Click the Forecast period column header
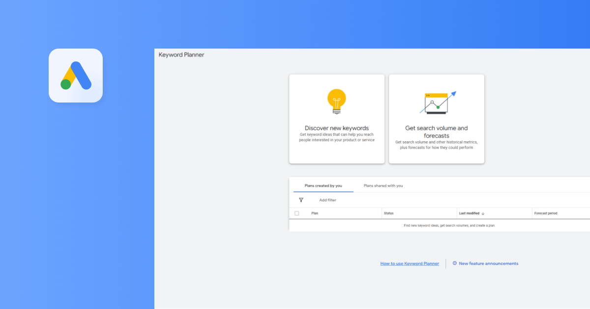Image resolution: width=590 pixels, height=309 pixels. coord(546,213)
